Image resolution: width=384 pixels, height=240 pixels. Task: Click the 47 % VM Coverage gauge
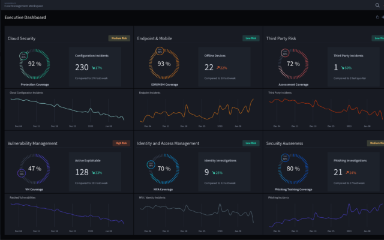[x=35, y=169]
